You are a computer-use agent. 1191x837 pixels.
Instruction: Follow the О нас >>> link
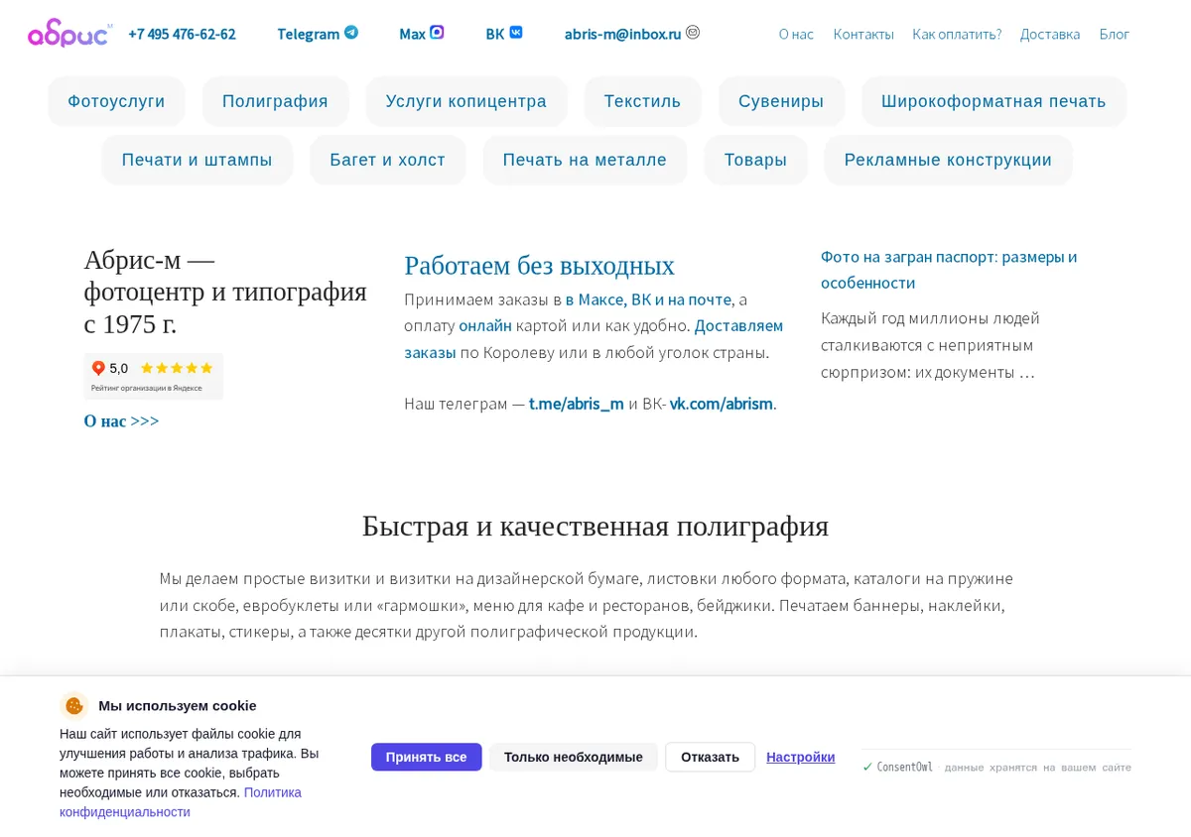click(121, 420)
